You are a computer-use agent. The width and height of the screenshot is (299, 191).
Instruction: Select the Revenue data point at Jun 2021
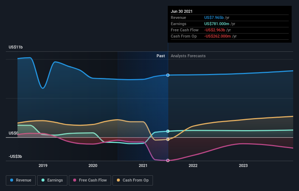tap(168, 75)
